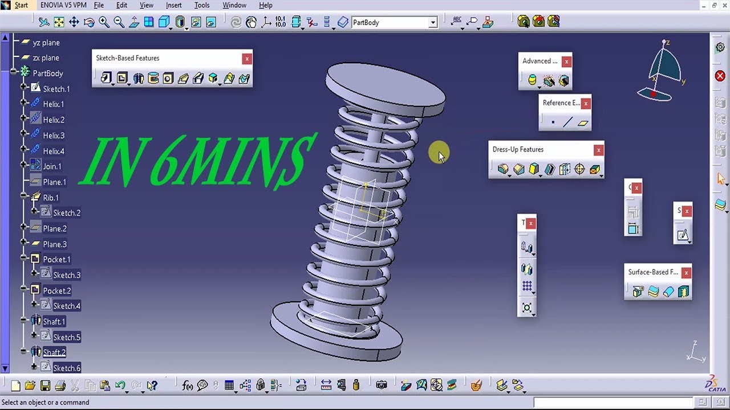Image resolution: width=730 pixels, height=410 pixels.
Task: Open the Window menu
Action: pos(234,5)
